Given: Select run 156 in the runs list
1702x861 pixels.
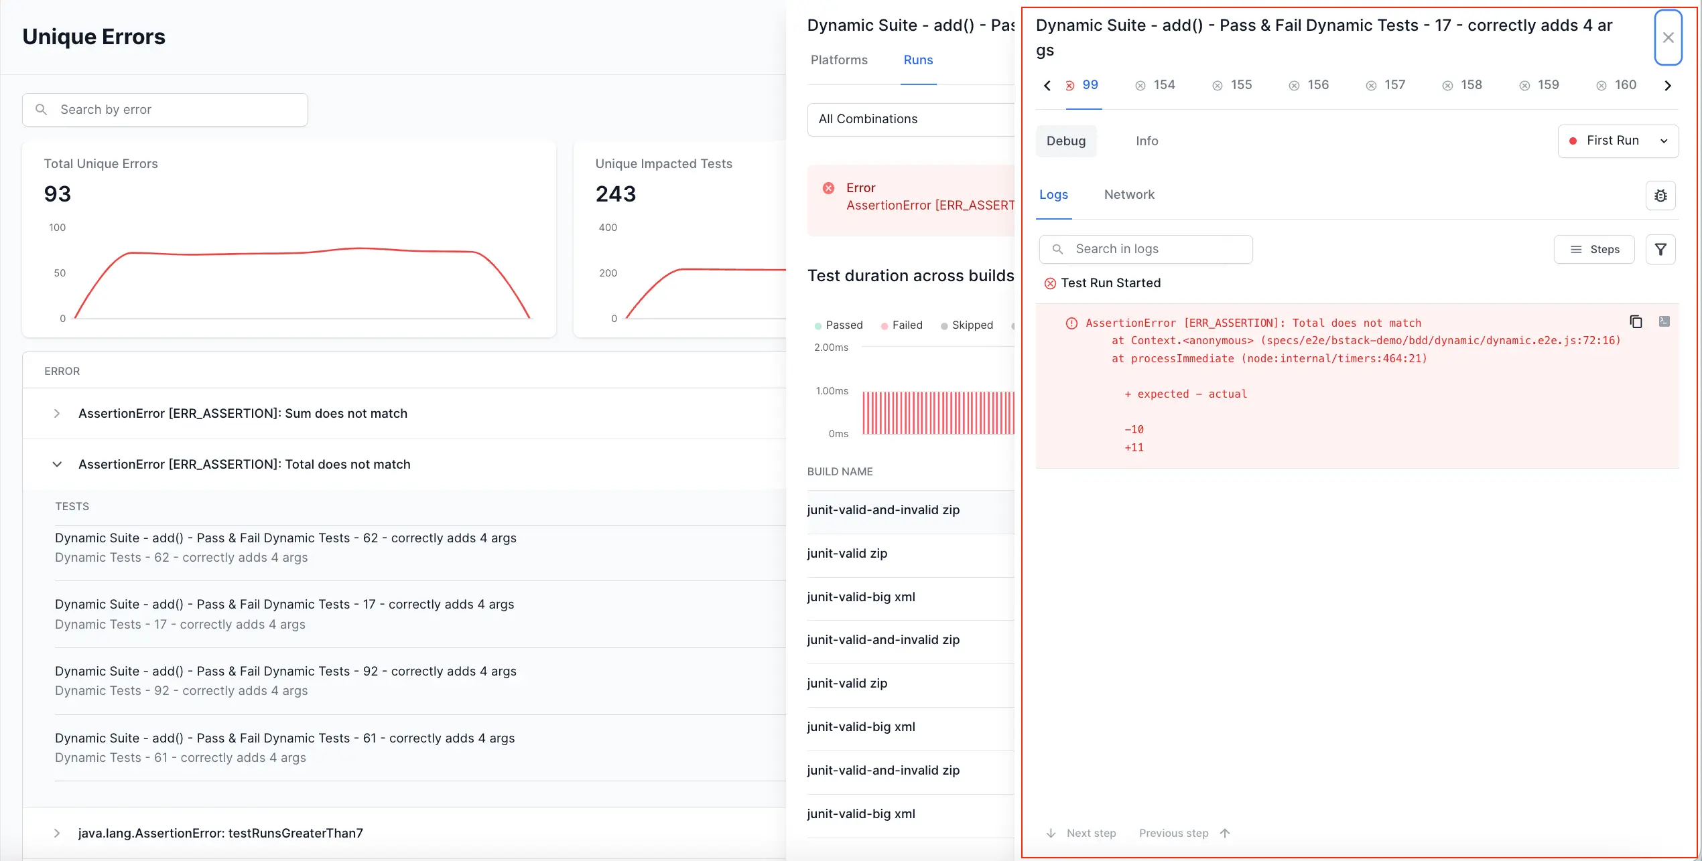Looking at the screenshot, I should pyautogui.click(x=1309, y=85).
